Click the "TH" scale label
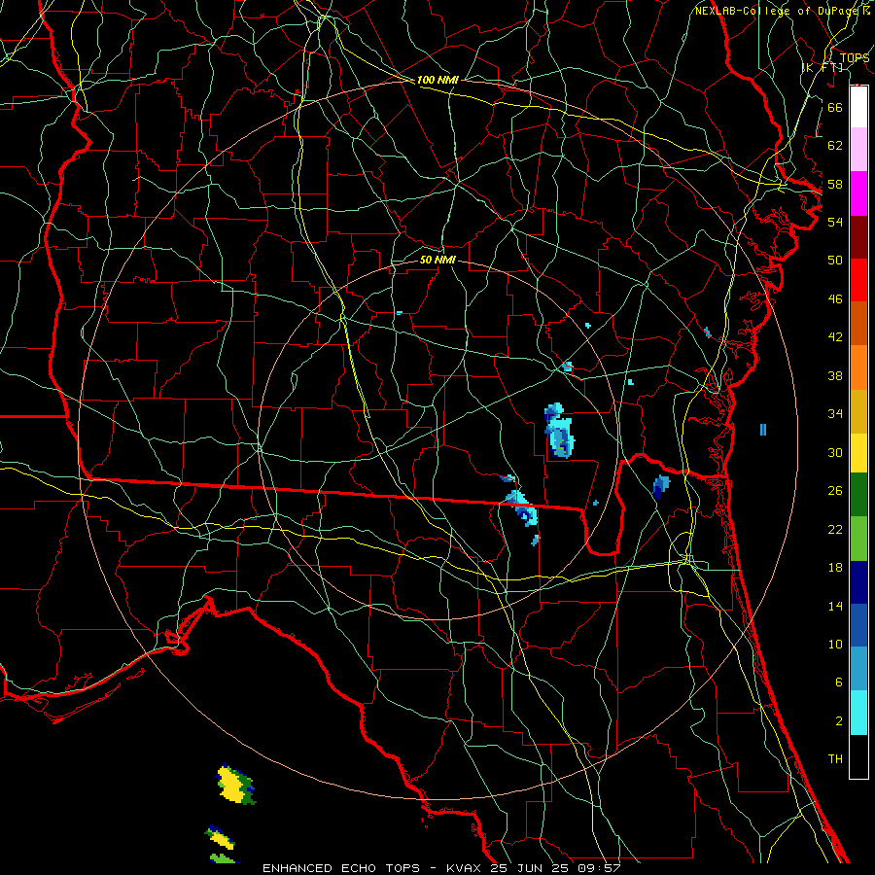 pyautogui.click(x=835, y=759)
